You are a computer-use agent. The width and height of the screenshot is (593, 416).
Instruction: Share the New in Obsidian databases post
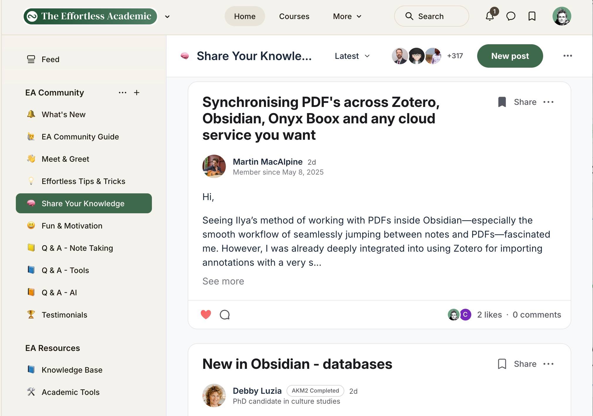[525, 364]
